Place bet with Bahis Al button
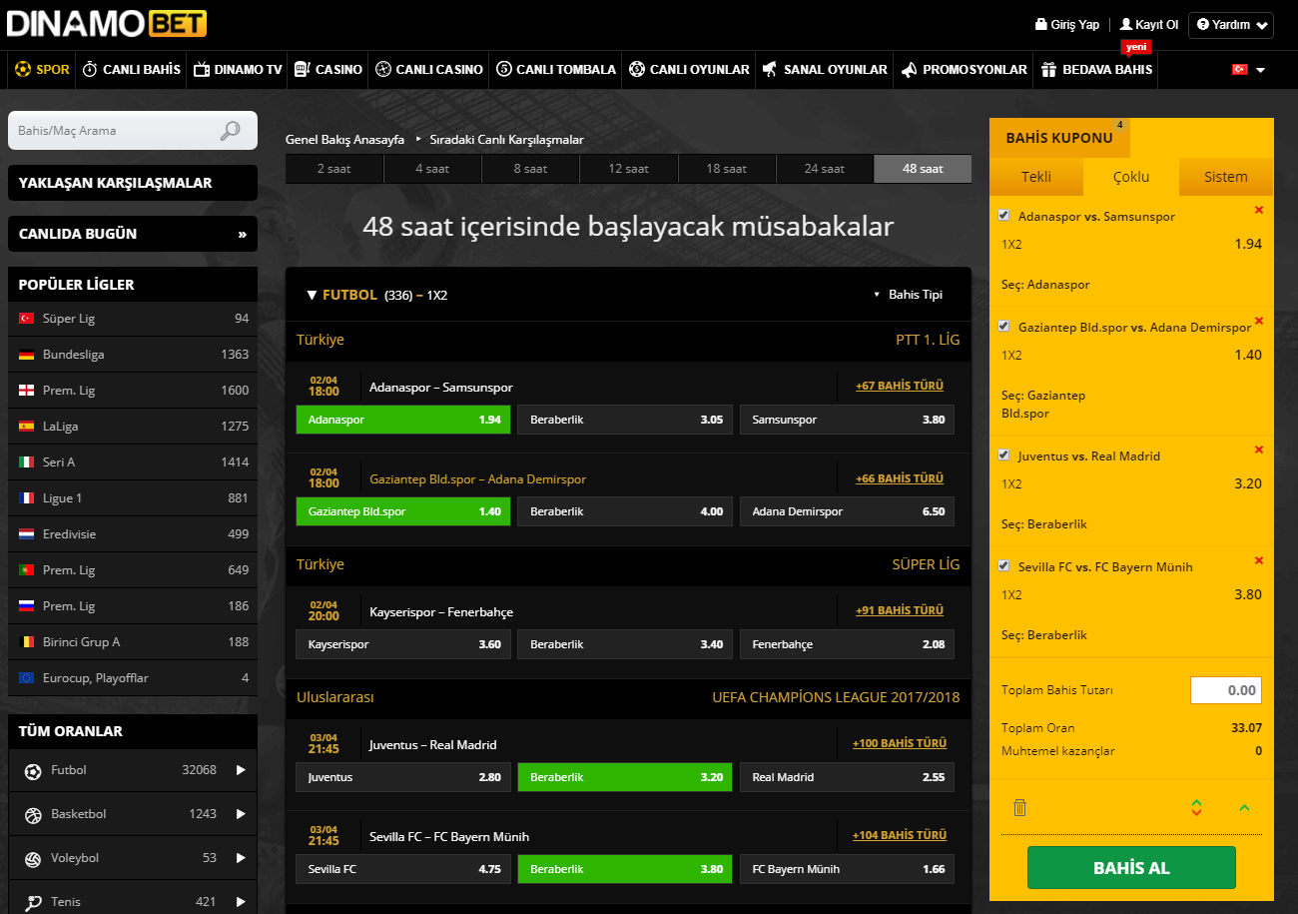The width and height of the screenshot is (1298, 914). click(x=1131, y=868)
